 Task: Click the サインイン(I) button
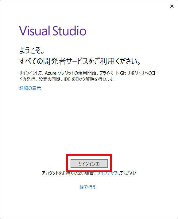(x=89, y=163)
